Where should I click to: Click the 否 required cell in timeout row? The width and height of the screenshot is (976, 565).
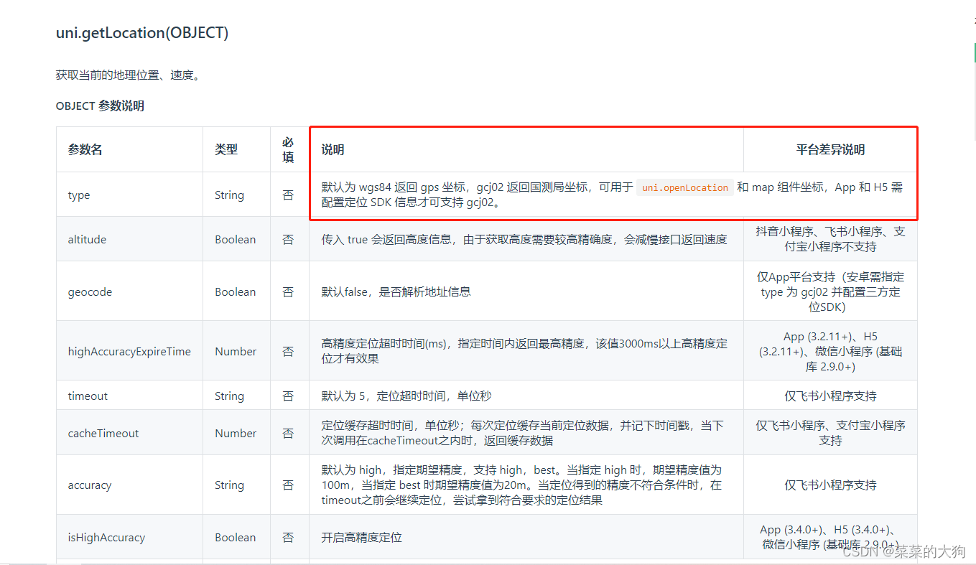pyautogui.click(x=288, y=396)
